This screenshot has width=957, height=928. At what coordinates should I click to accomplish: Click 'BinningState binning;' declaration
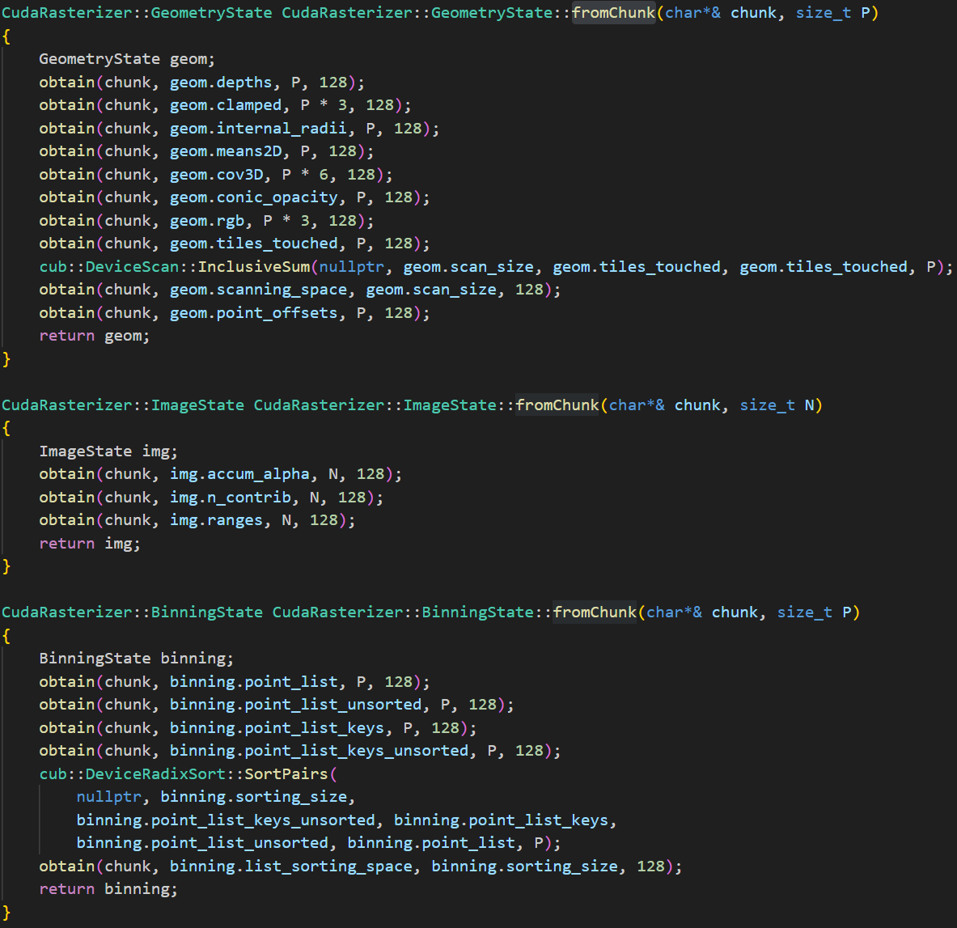[x=137, y=658]
